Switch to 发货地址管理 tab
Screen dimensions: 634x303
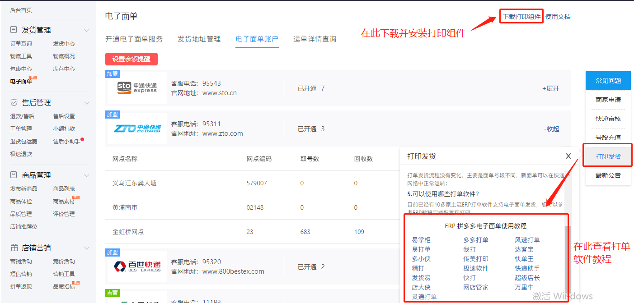click(x=199, y=39)
